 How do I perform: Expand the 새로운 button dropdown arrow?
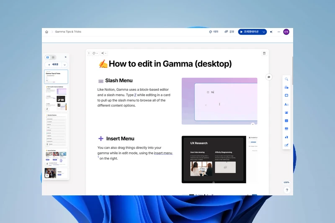tap(65, 65)
